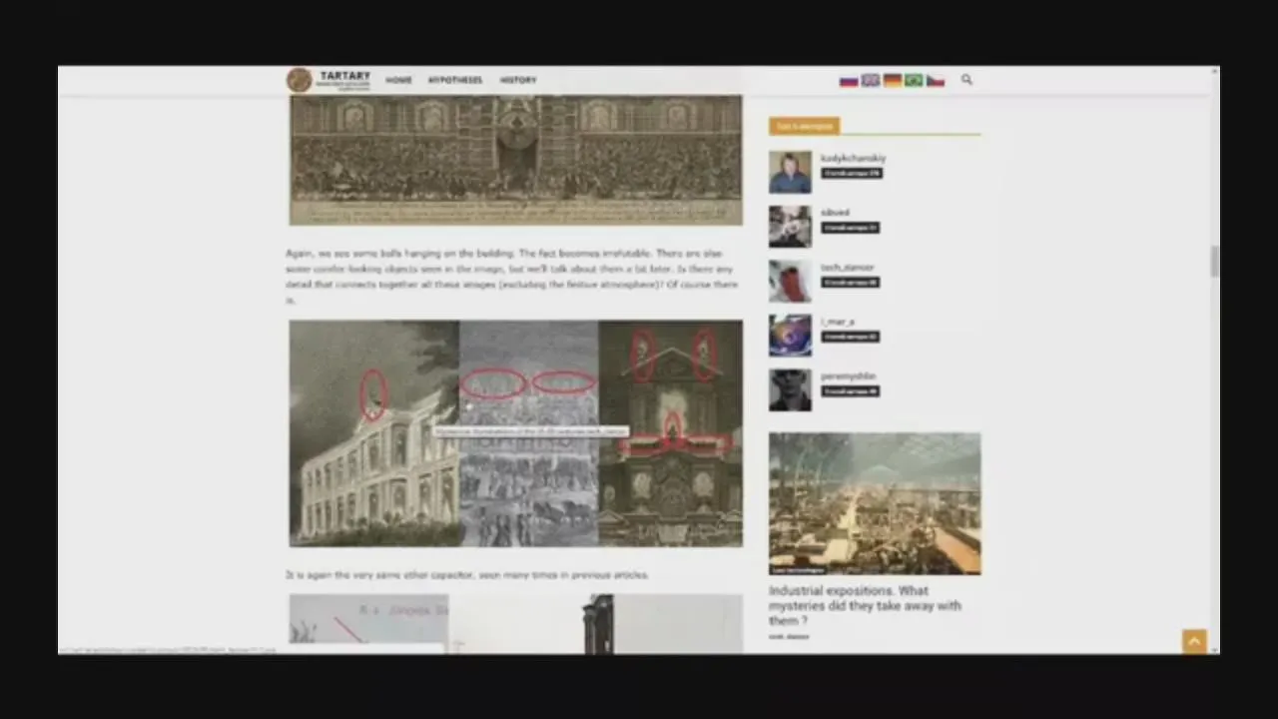The height and width of the screenshot is (719, 1278).
Task: Click peremyshlin's avatar picture
Action: pyautogui.click(x=790, y=390)
